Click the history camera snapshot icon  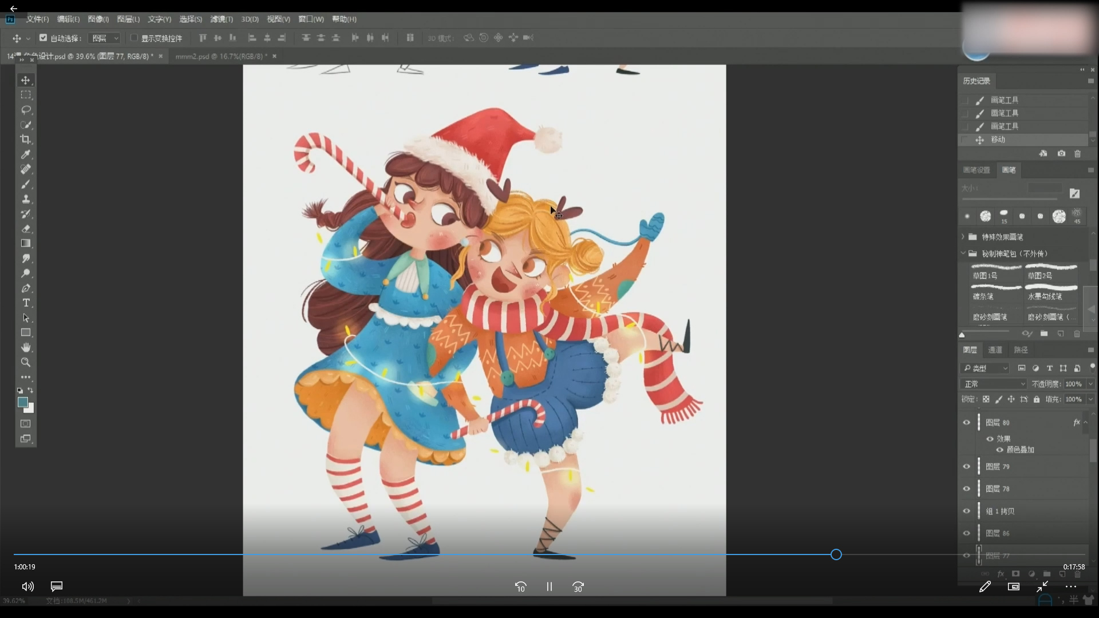point(1061,154)
